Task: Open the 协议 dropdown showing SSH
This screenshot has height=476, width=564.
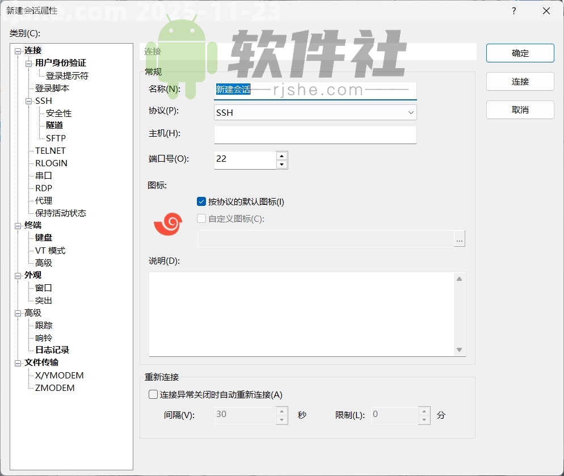Action: coord(315,112)
